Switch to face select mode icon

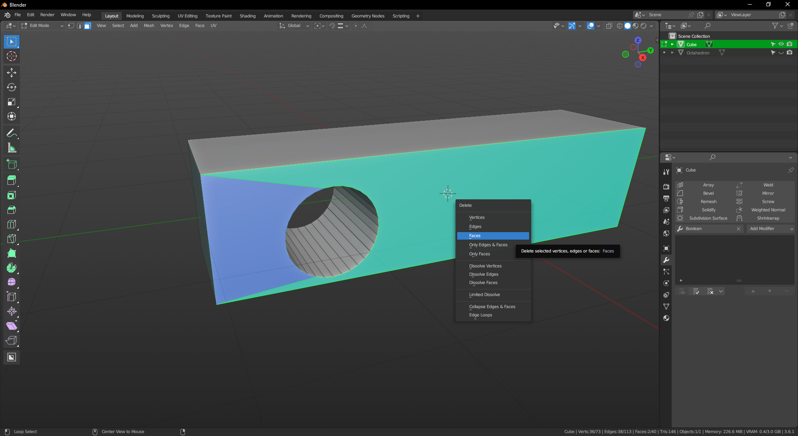coord(87,26)
